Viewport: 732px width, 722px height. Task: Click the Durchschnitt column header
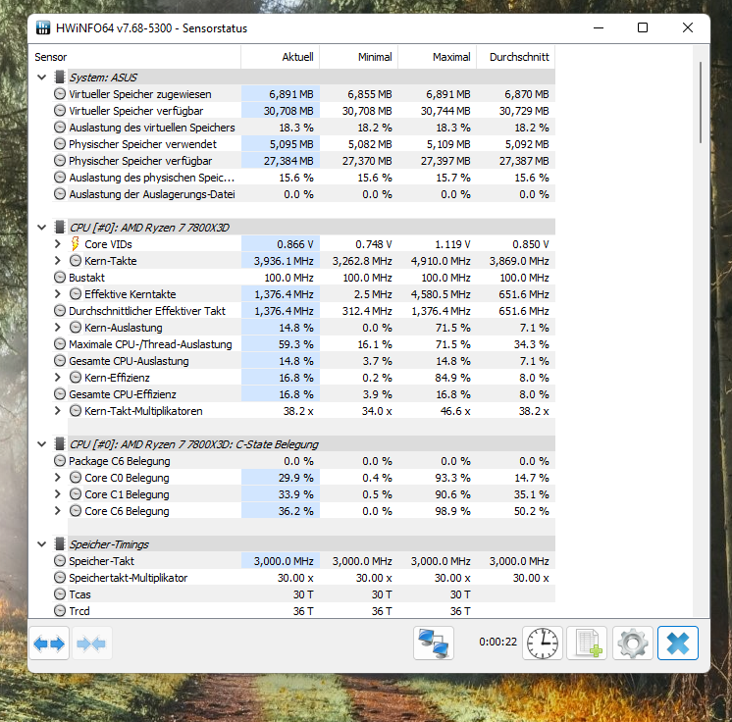pos(516,57)
